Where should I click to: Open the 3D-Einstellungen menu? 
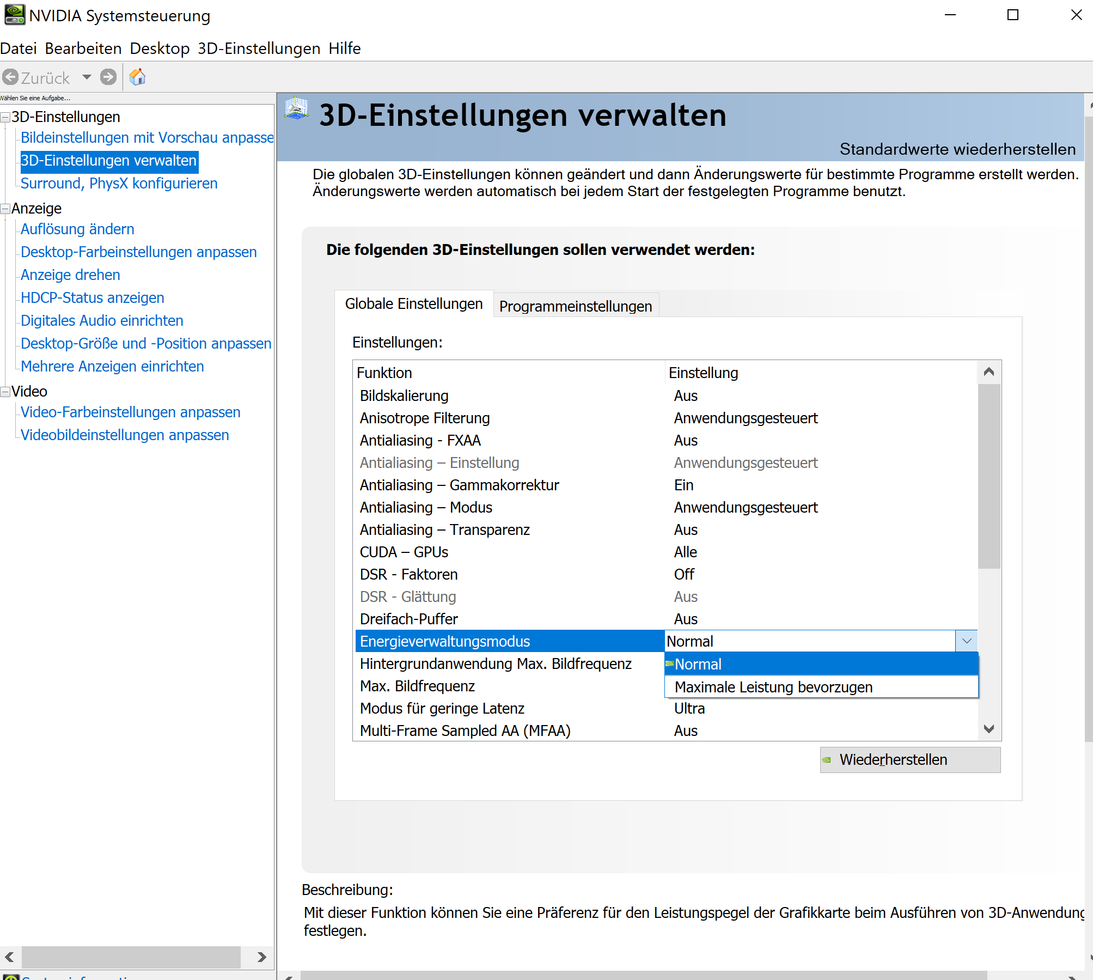[259, 48]
